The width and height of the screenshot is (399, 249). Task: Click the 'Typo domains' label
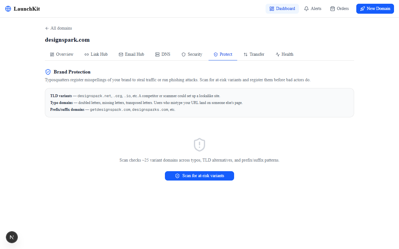pyautogui.click(x=61, y=103)
